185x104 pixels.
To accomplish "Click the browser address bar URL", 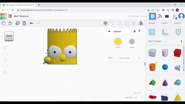I will click(44, 10).
